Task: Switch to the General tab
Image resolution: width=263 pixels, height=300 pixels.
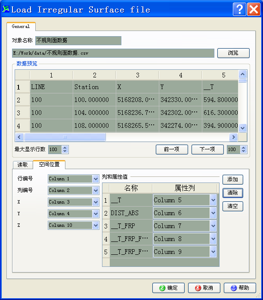Action: tap(21, 26)
